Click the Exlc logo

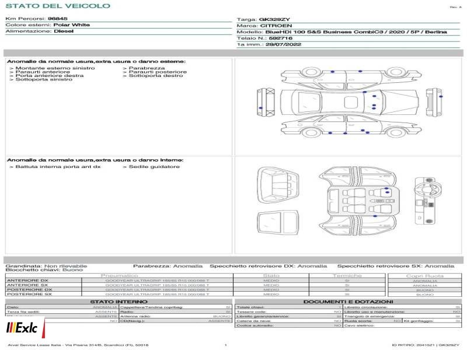click(23, 328)
